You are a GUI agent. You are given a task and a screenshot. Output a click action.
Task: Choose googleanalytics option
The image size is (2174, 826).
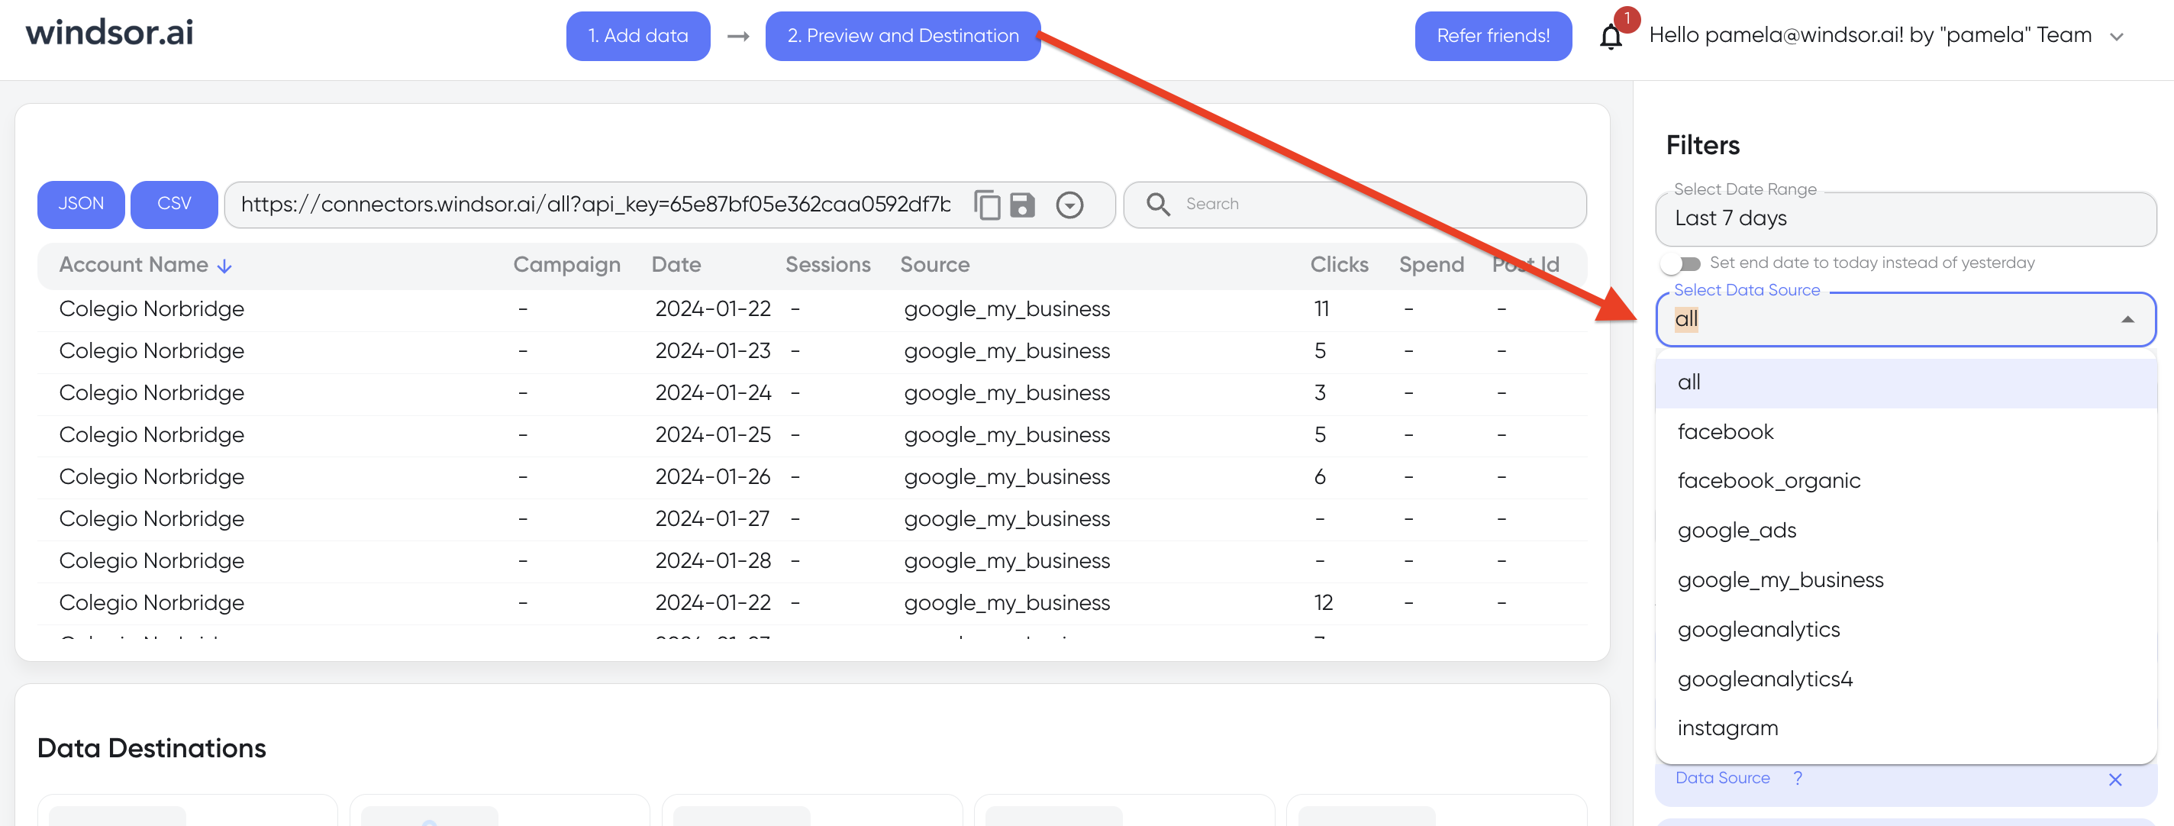coord(1905,631)
